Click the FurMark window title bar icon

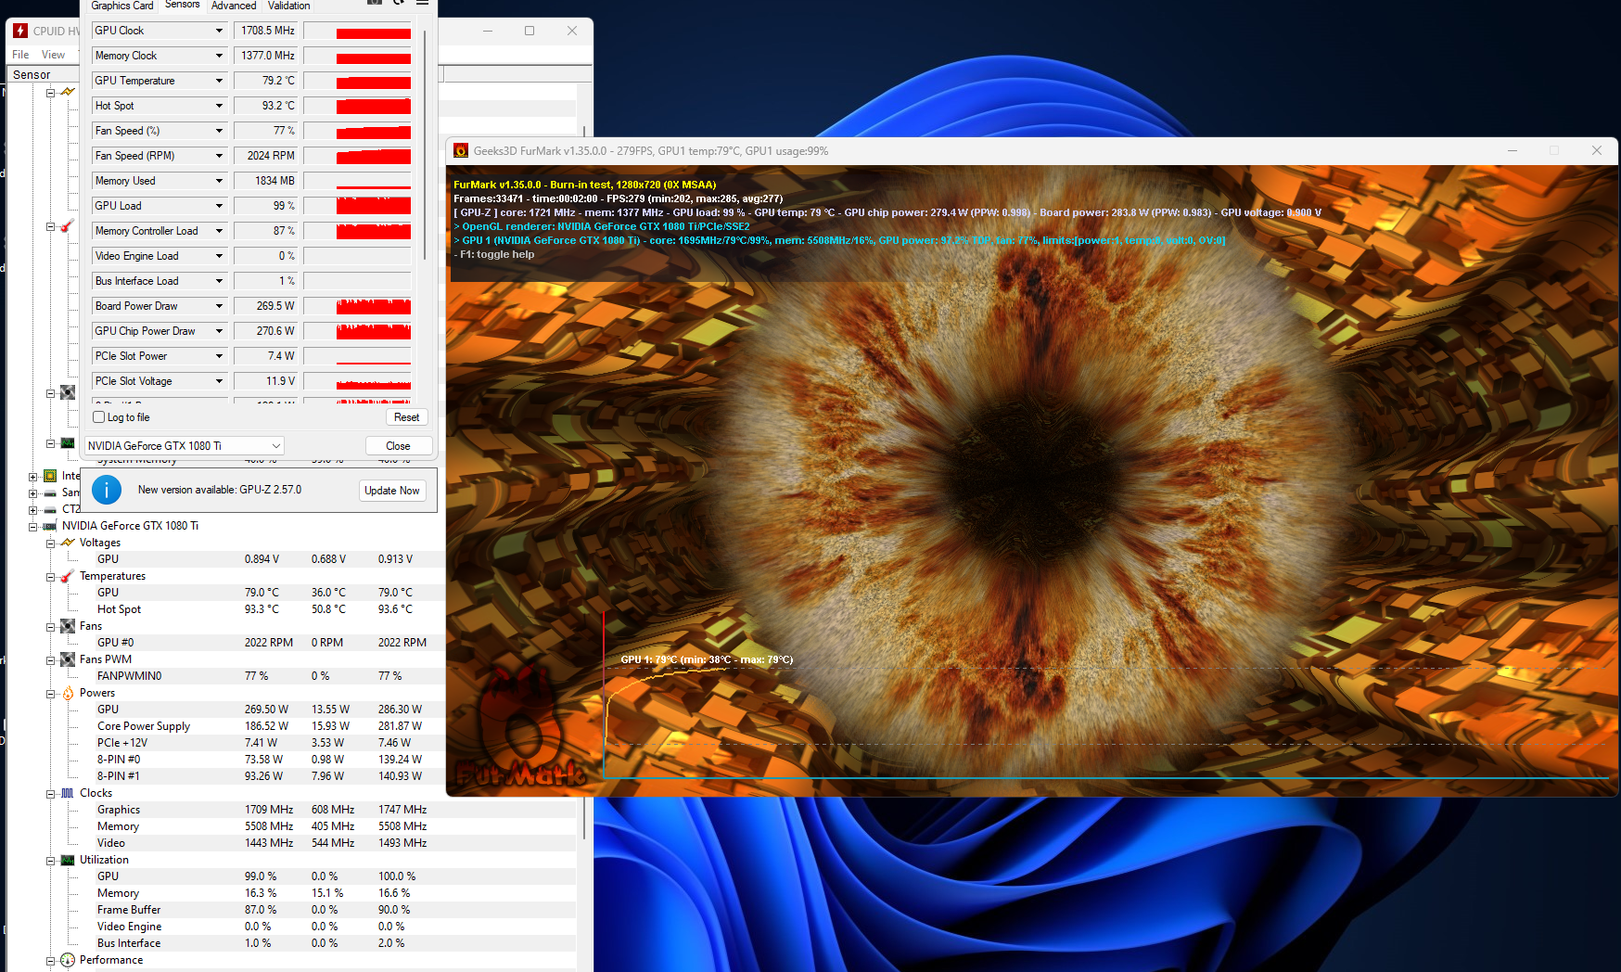coord(461,151)
